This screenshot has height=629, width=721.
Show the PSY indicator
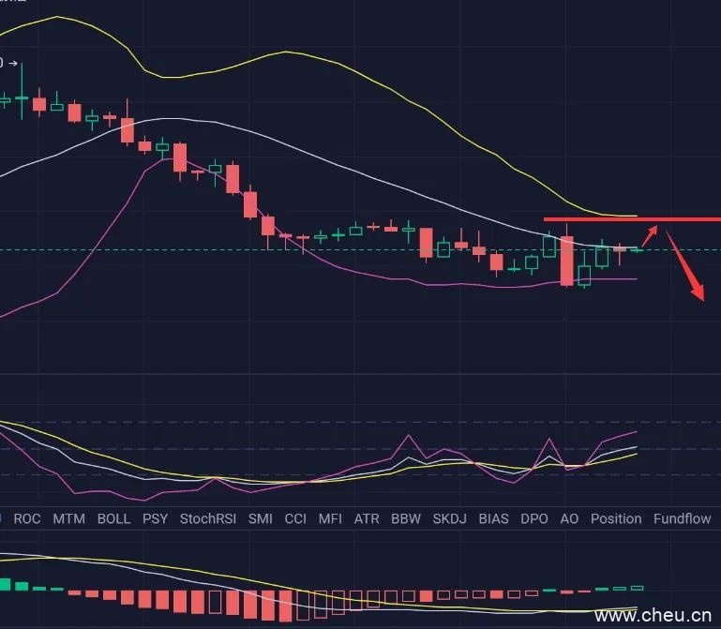(155, 518)
